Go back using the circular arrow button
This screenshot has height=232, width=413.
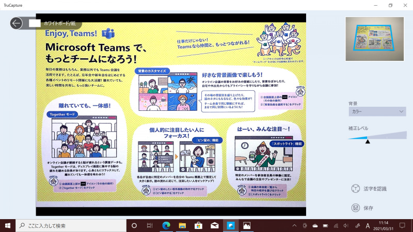pyautogui.click(x=17, y=23)
